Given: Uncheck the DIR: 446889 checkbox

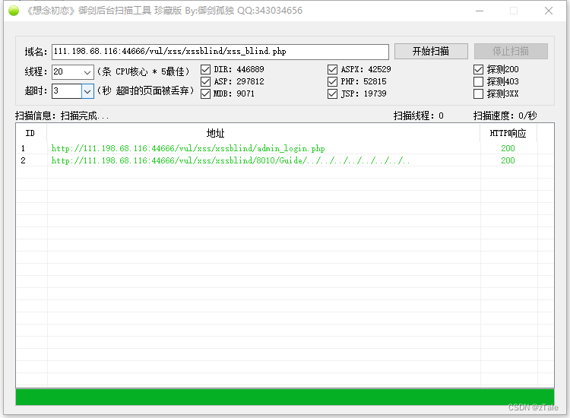Looking at the screenshot, I should [x=205, y=69].
